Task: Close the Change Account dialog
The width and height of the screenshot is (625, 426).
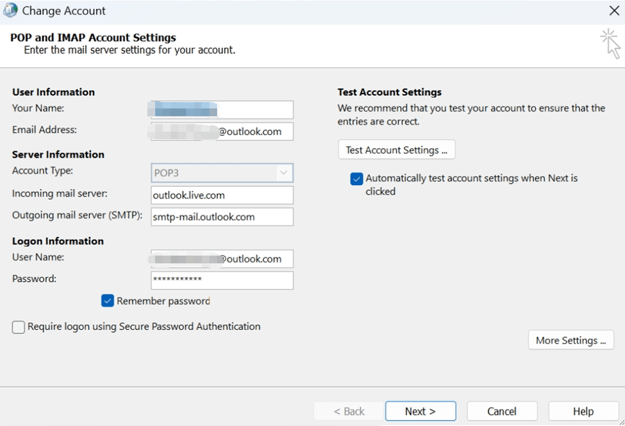Action: click(x=613, y=11)
